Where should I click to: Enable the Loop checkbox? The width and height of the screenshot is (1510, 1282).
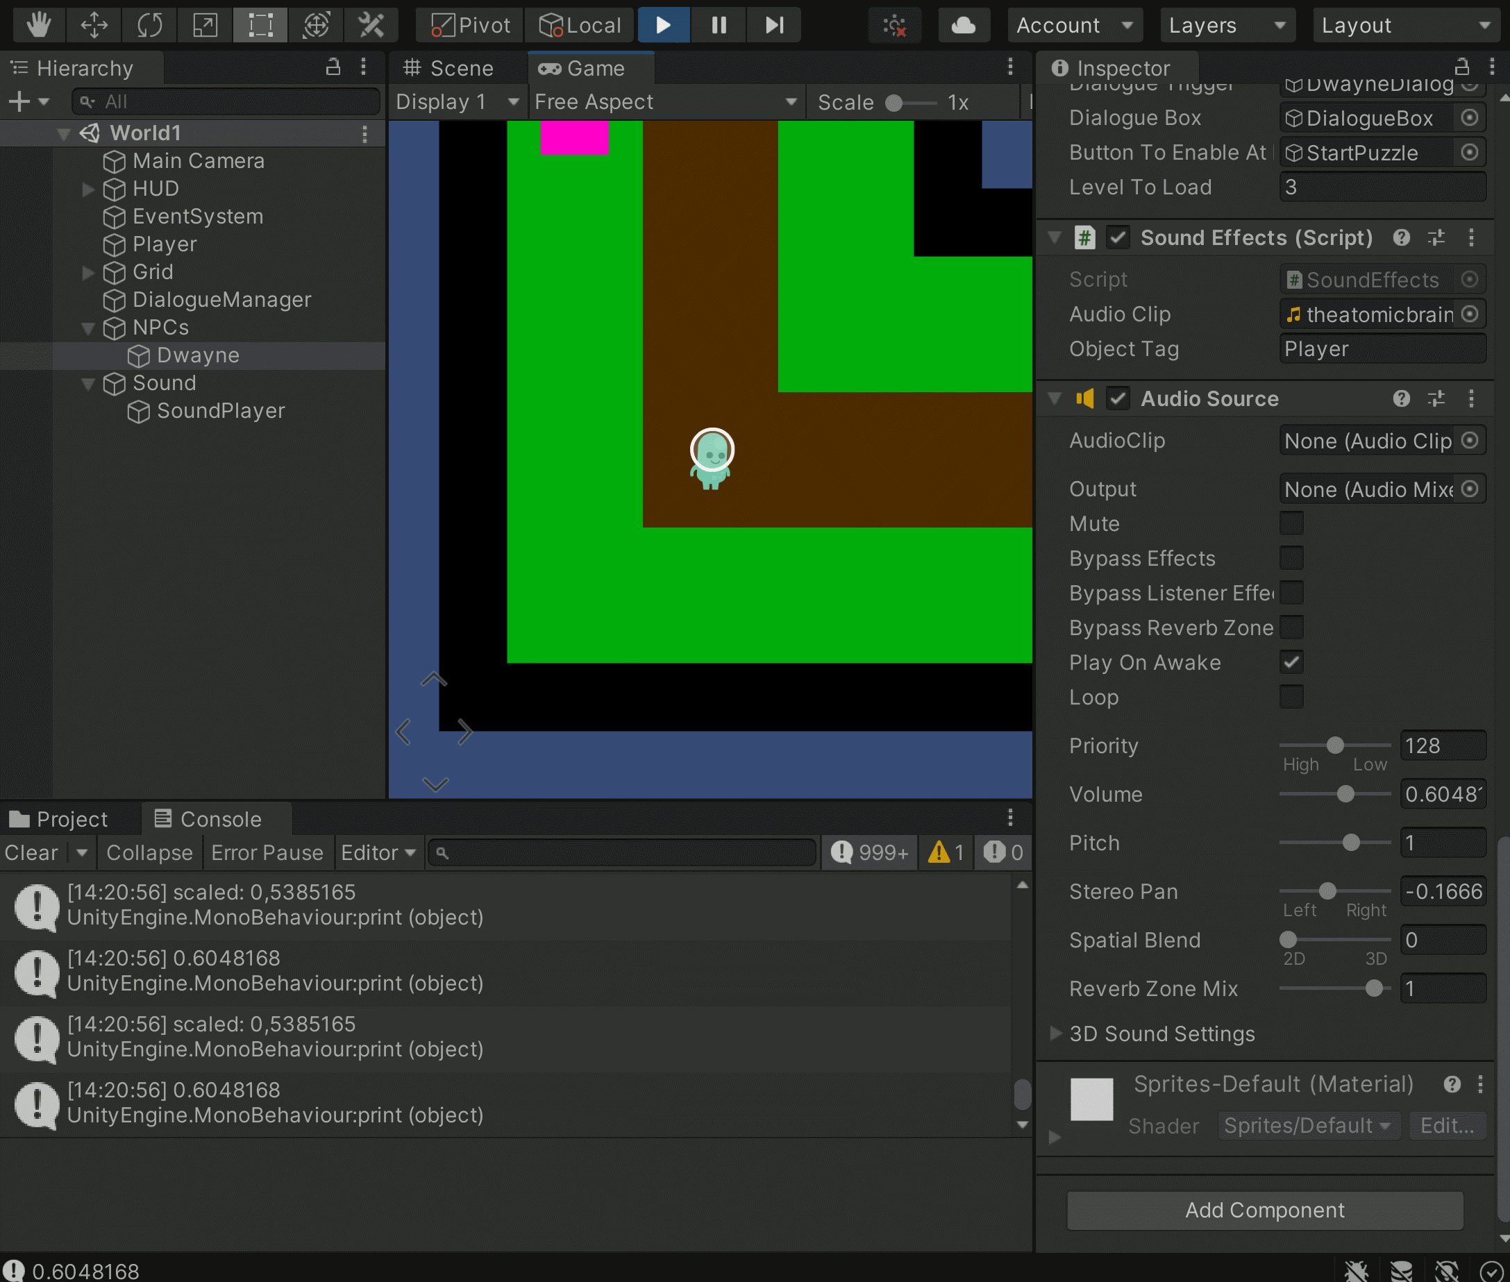tap(1291, 697)
